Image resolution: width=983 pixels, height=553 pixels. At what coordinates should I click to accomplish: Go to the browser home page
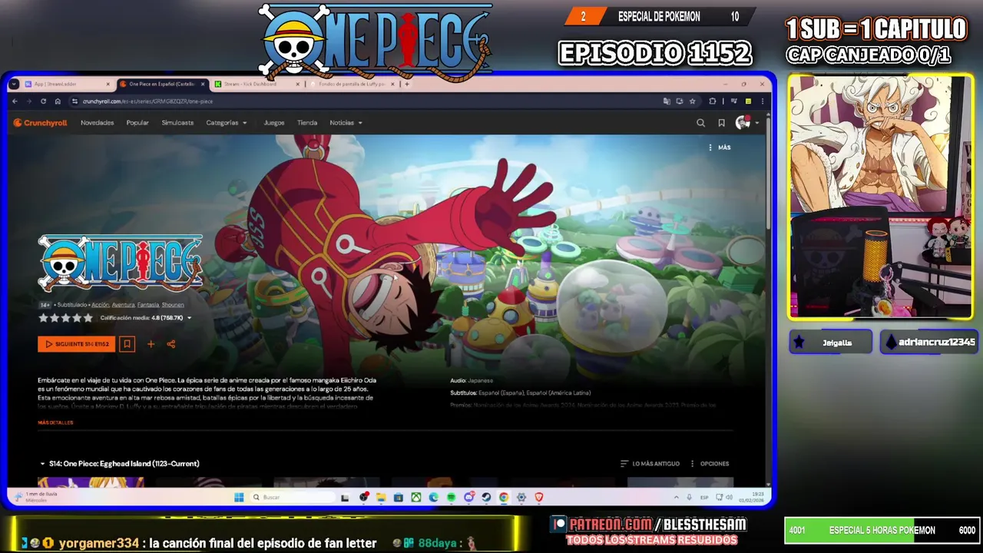click(58, 101)
